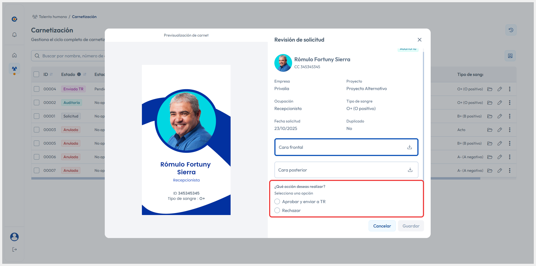Open the Talento humano sidebar icon
The image size is (536, 266).
[x=14, y=68]
